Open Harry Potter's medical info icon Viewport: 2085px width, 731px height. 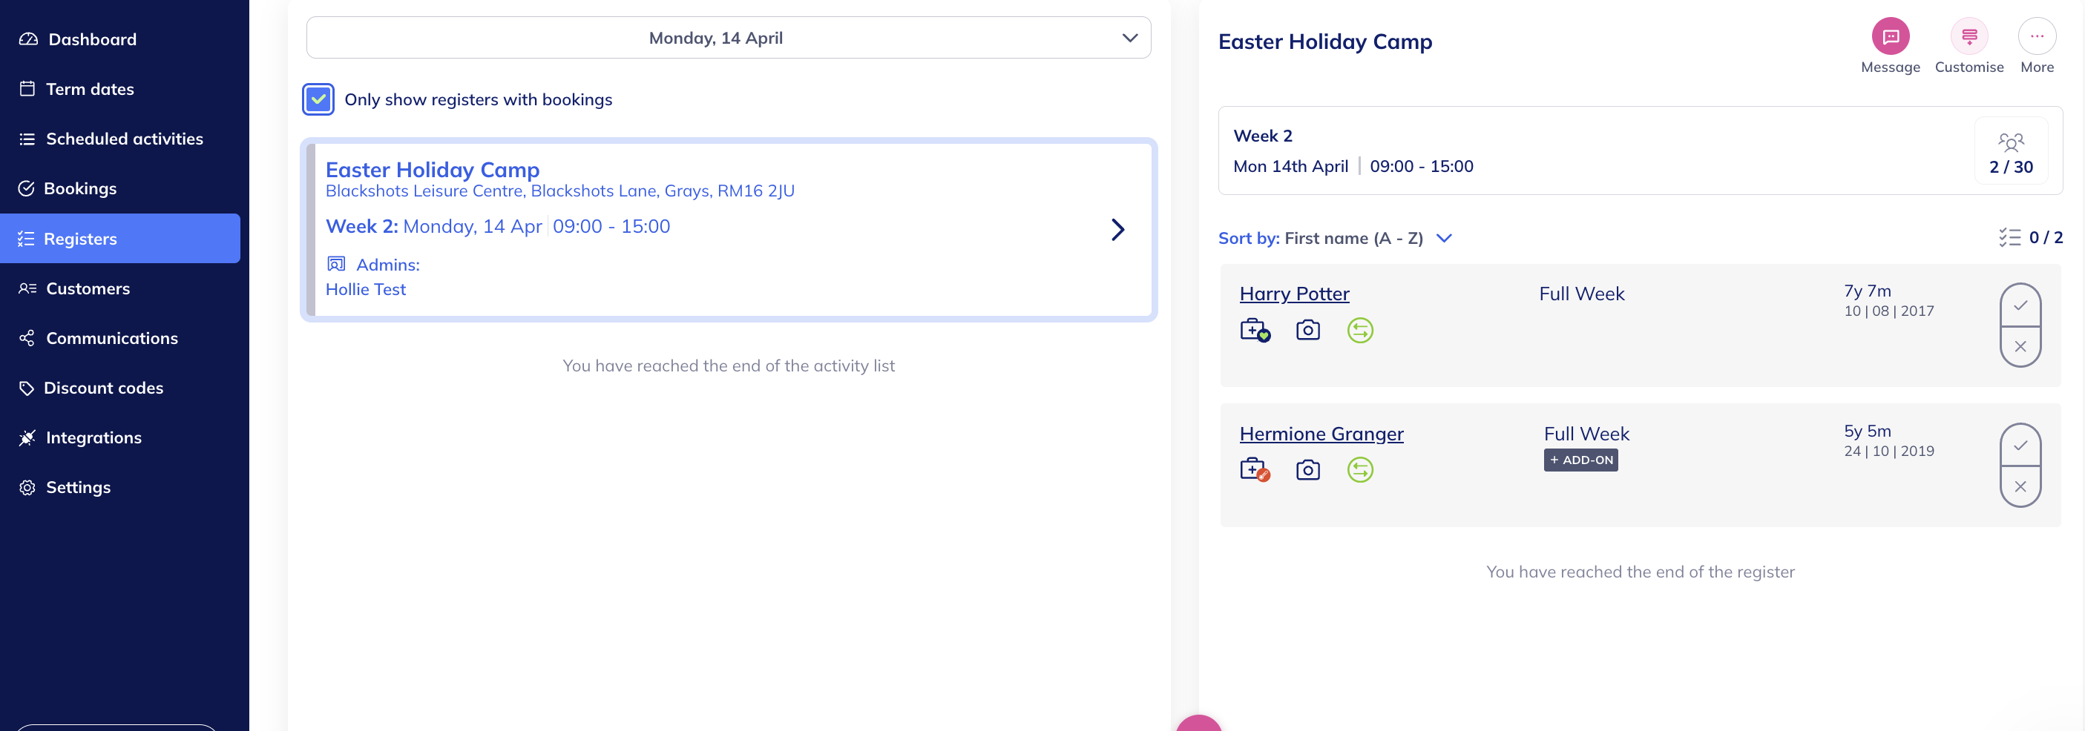(1255, 330)
